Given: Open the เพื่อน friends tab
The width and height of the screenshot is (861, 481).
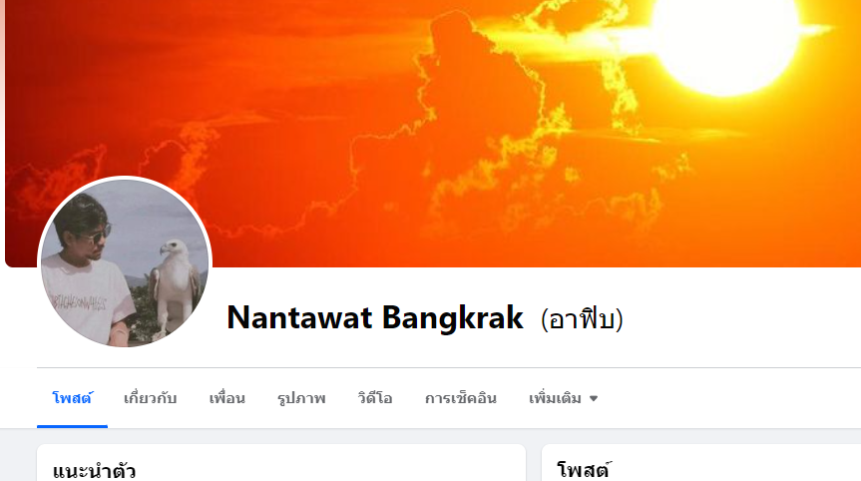Looking at the screenshot, I should pos(226,398).
